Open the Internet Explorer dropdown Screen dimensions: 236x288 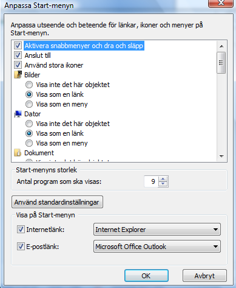point(157,230)
